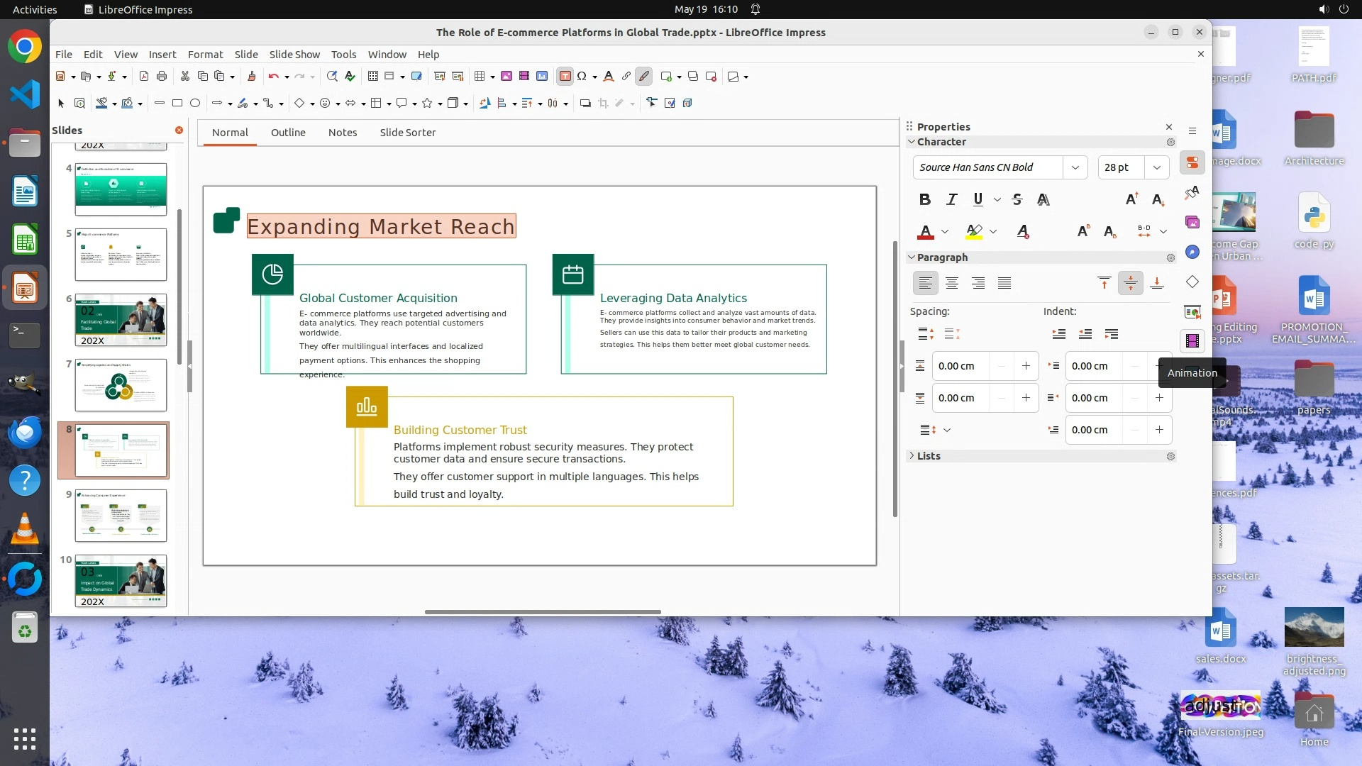The width and height of the screenshot is (1362, 766).
Task: Click Center Vertically alignment button
Action: [x=1130, y=283]
